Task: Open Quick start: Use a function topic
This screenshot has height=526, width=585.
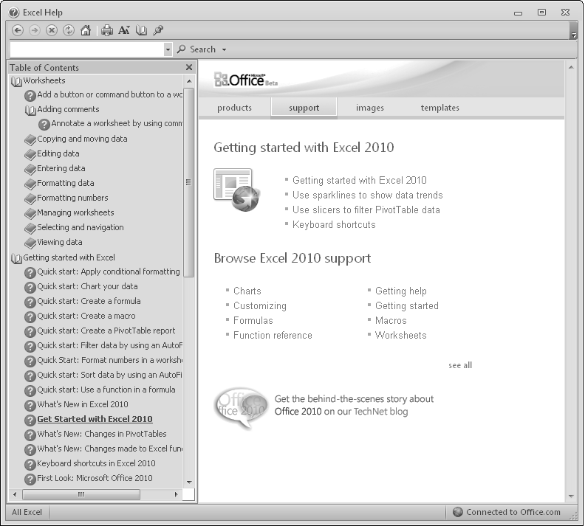Action: [x=106, y=390]
